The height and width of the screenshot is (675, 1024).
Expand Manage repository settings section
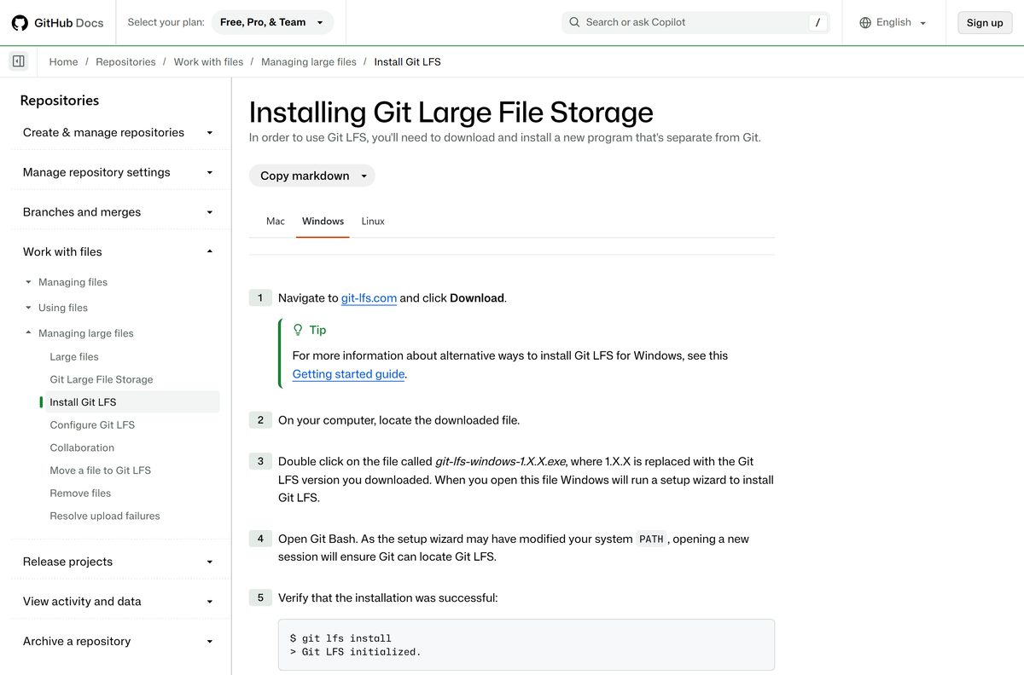(x=119, y=172)
